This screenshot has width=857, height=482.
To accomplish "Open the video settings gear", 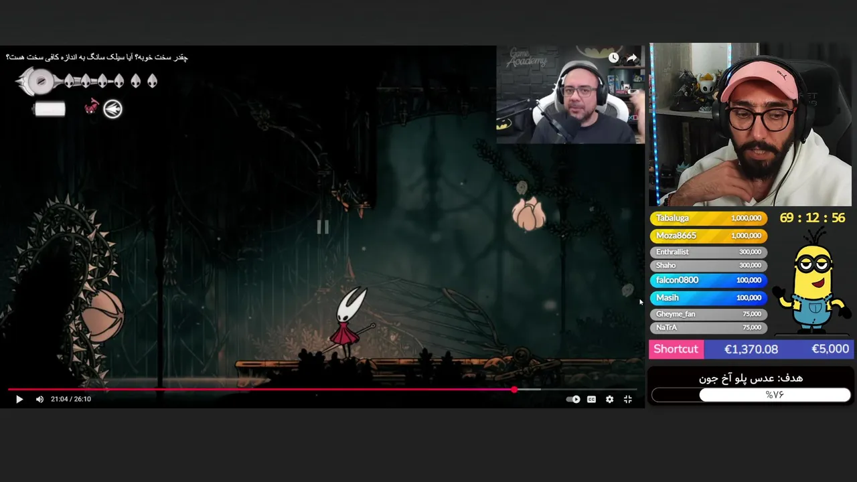I will tap(609, 399).
